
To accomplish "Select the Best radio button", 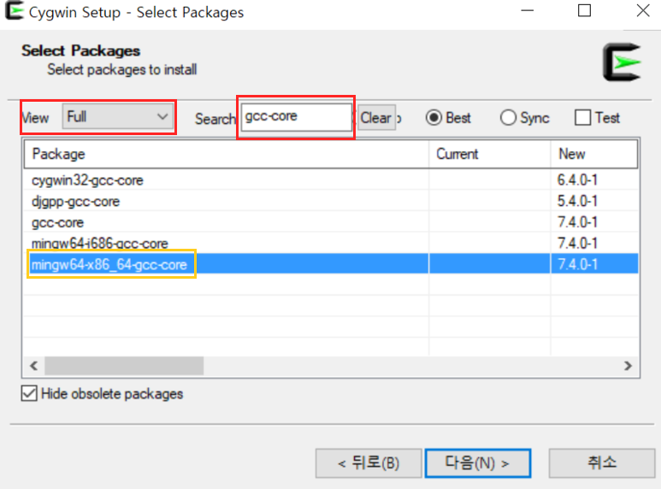I will pos(448,118).
